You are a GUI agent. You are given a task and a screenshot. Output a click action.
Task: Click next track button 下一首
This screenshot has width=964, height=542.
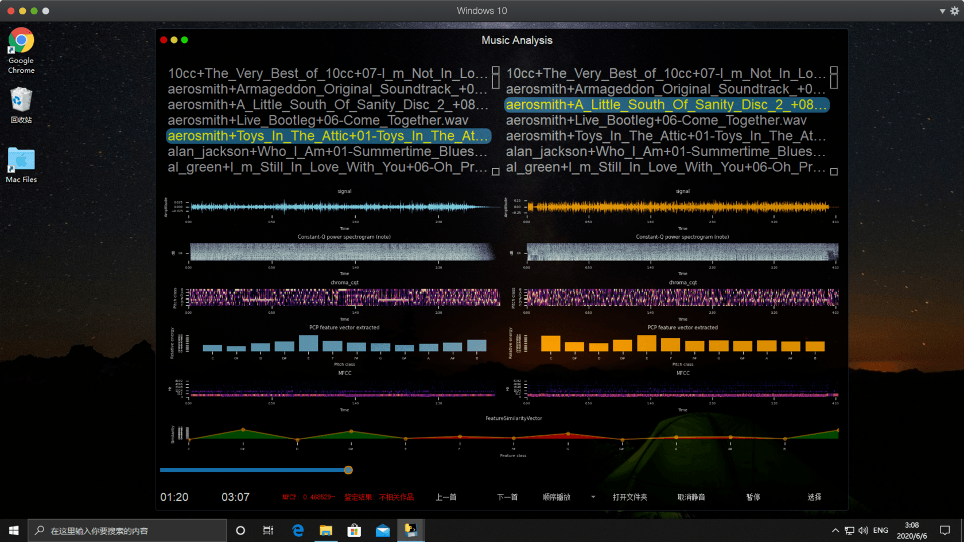pos(507,497)
